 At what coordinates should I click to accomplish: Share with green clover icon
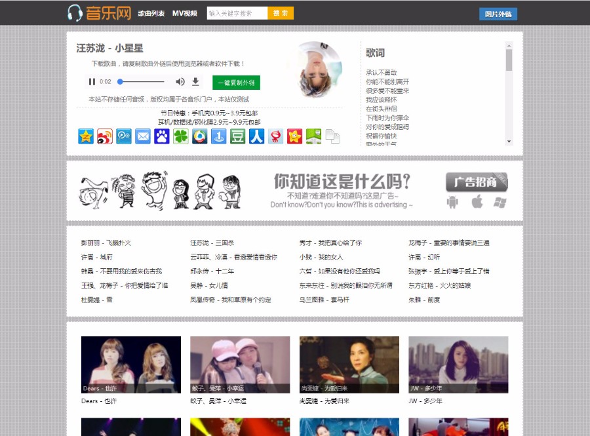click(x=181, y=136)
